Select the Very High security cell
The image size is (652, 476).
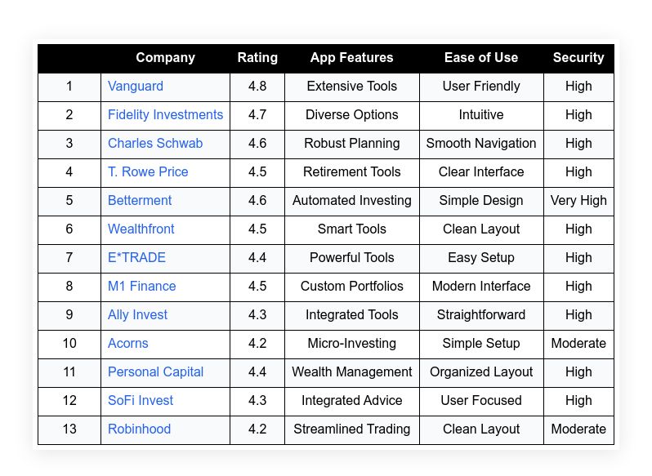point(578,201)
